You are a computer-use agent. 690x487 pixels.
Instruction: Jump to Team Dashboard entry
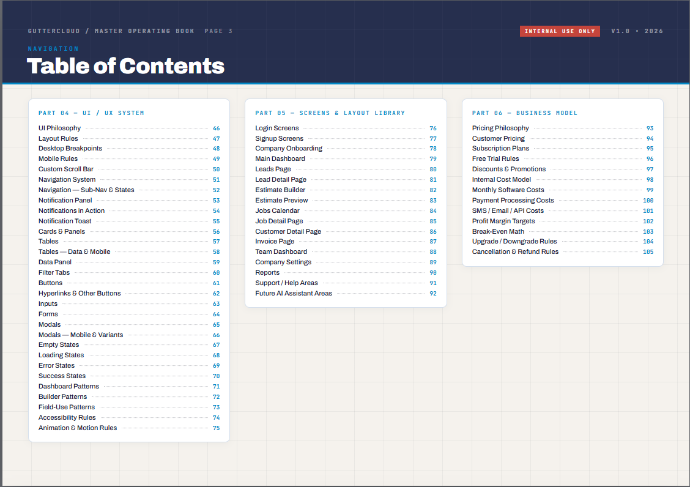(x=346, y=252)
